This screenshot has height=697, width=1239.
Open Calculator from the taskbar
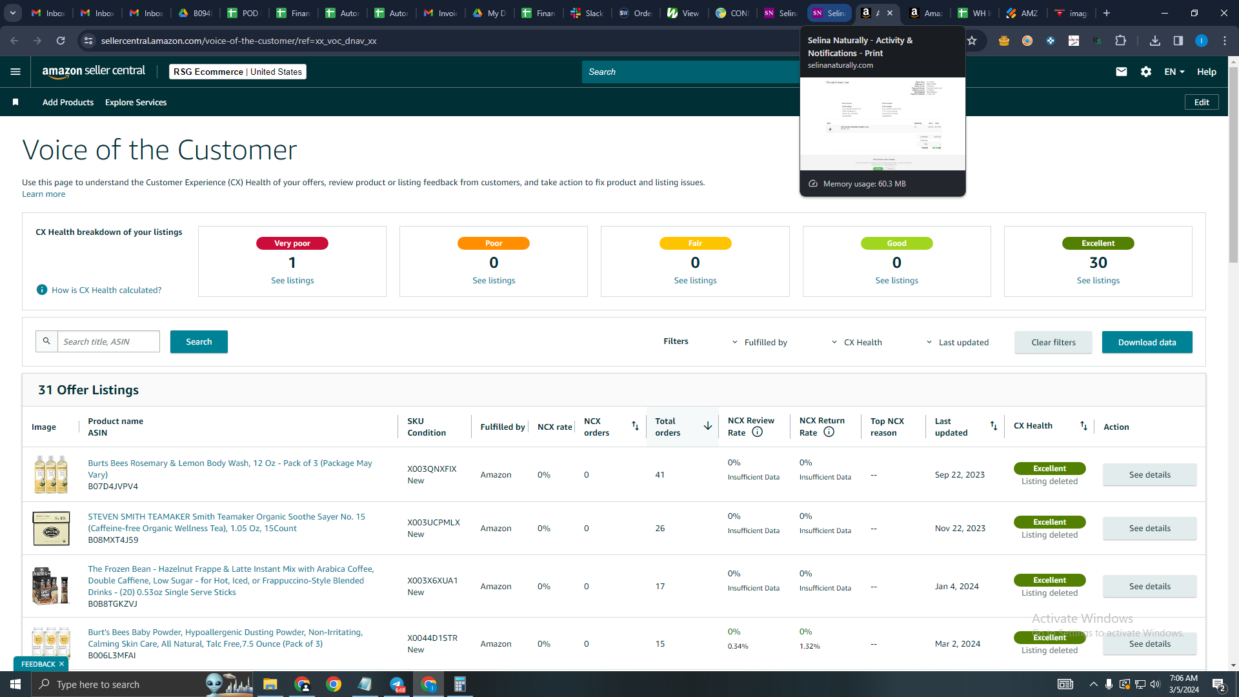[x=459, y=684]
